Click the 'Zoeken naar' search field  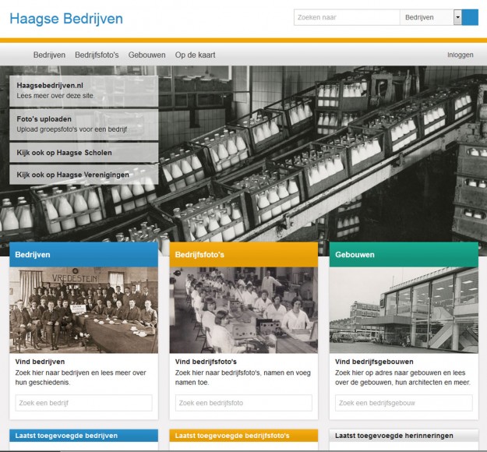346,17
